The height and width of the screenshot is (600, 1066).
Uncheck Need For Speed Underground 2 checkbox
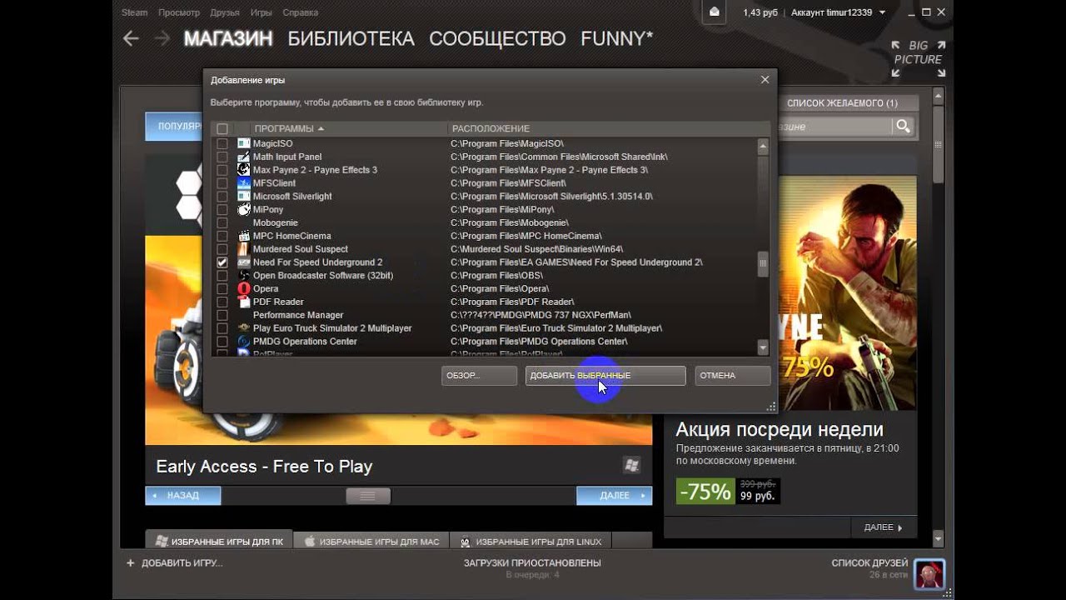[222, 262]
